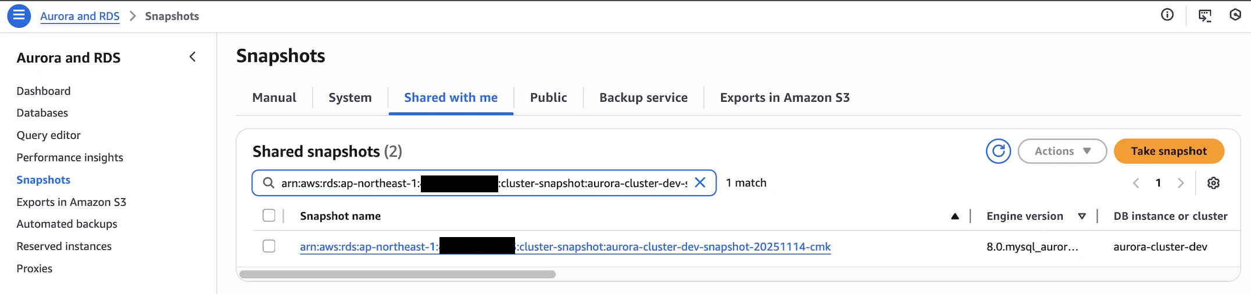Screen dimensions: 1251x294
Task: Refresh the shared snapshots list
Action: coord(998,151)
